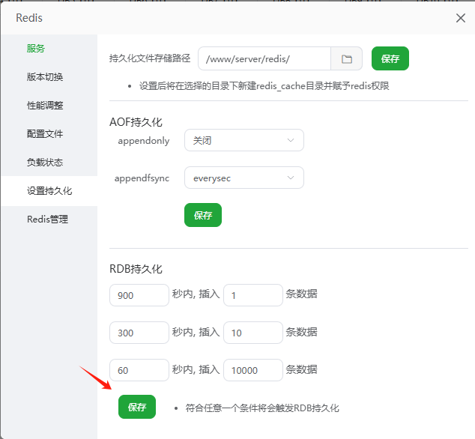Viewport: 475px width, 439px height.
Task: Close the Redis dialog window
Action: coord(461,18)
